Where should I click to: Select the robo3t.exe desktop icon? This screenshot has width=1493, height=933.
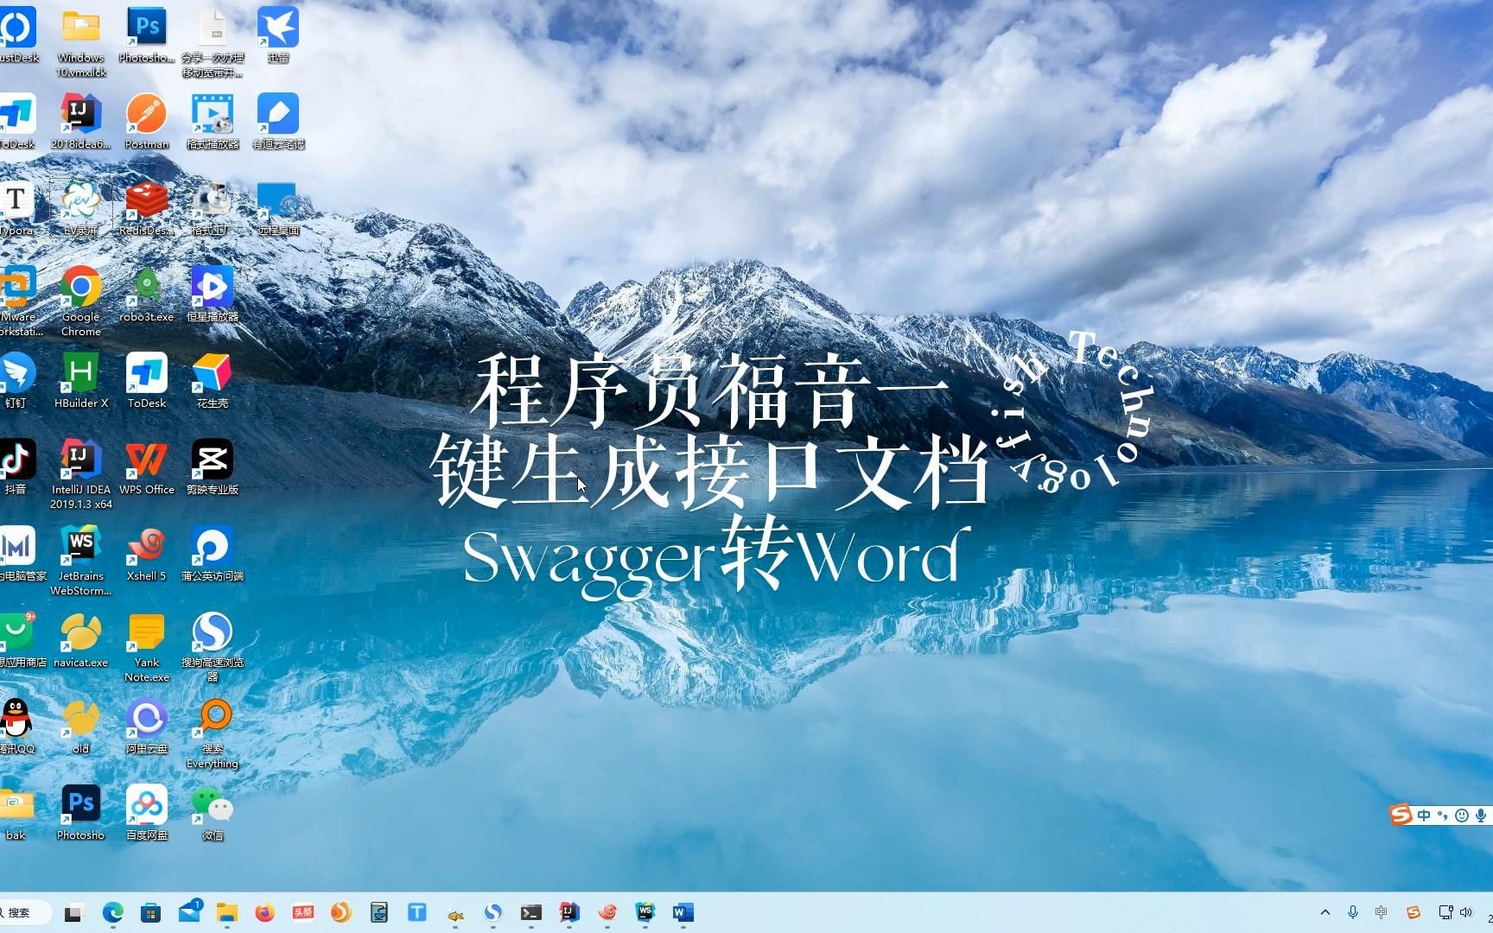pos(146,295)
